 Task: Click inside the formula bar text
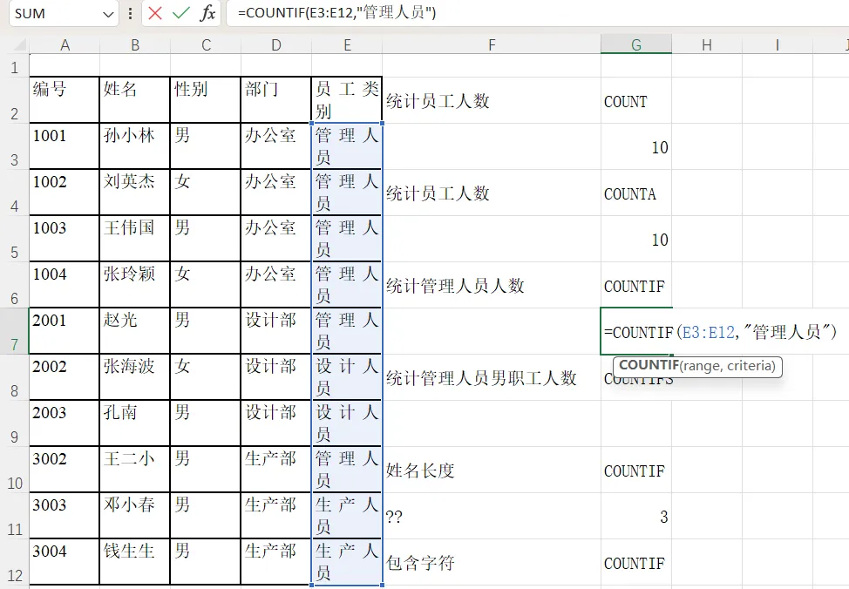click(x=336, y=13)
